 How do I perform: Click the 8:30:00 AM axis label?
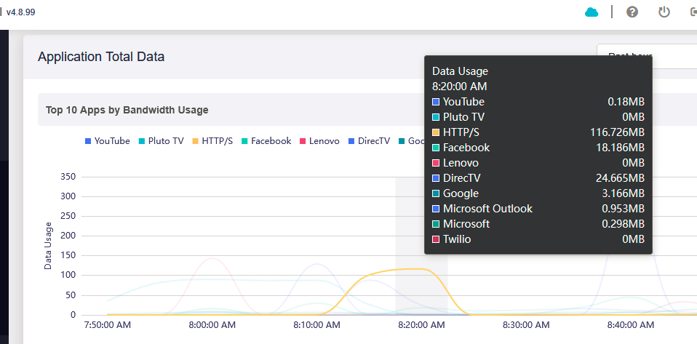click(527, 326)
